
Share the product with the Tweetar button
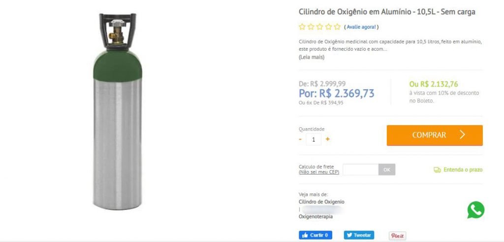[359, 235]
